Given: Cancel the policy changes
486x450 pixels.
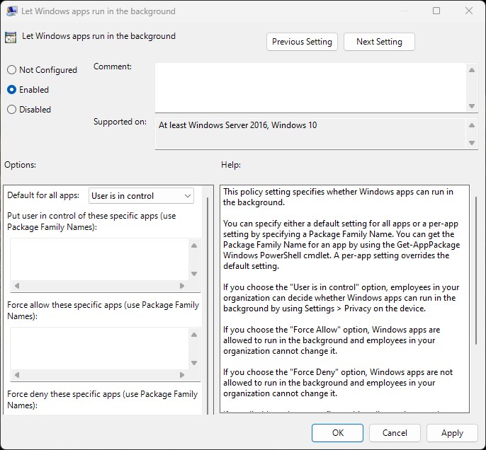Looking at the screenshot, I should [395, 432].
